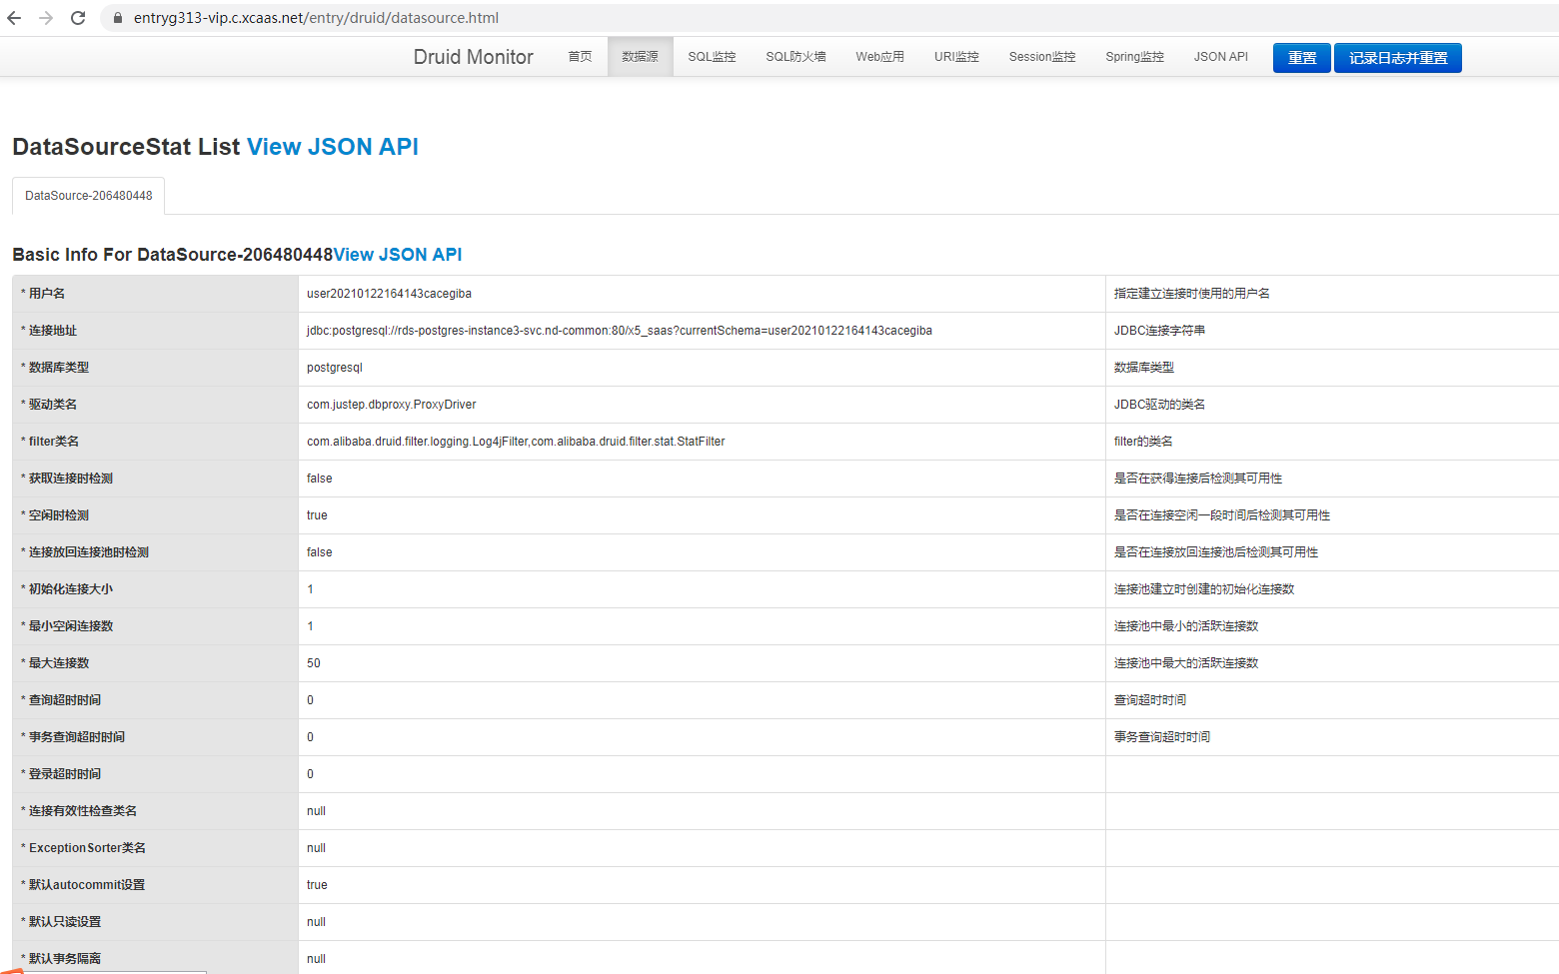
Task: Click the 连接地址 row label
Action: [x=52, y=331]
